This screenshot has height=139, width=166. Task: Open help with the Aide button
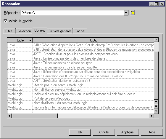point(152,132)
